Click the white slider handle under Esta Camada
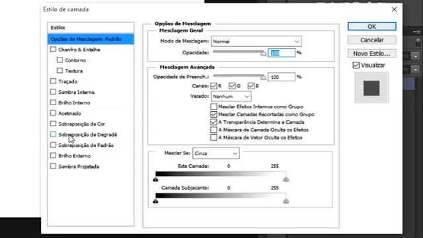423x238 pixels. point(286,179)
